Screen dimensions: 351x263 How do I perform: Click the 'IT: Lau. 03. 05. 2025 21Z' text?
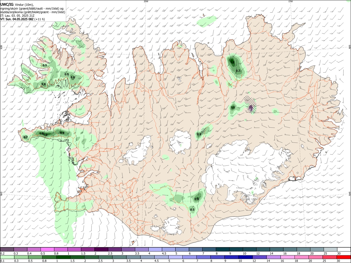(17, 16)
